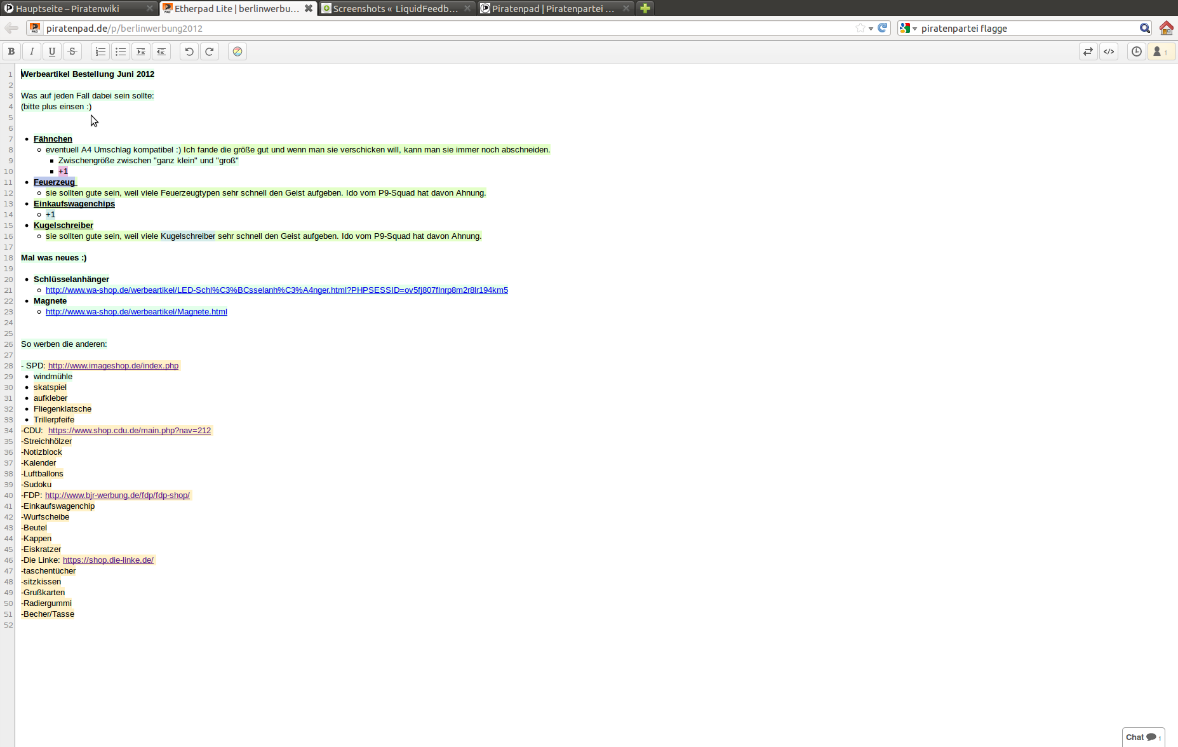This screenshot has height=747, width=1178.
Task: Switch to the Screenshots LiquidFeedback tab
Action: [395, 8]
